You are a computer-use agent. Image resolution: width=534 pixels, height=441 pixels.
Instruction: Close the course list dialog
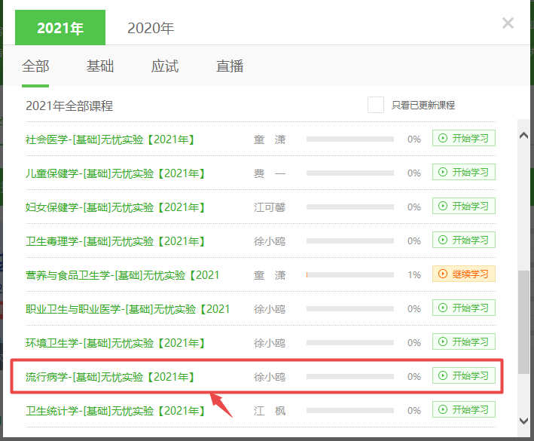[508, 23]
